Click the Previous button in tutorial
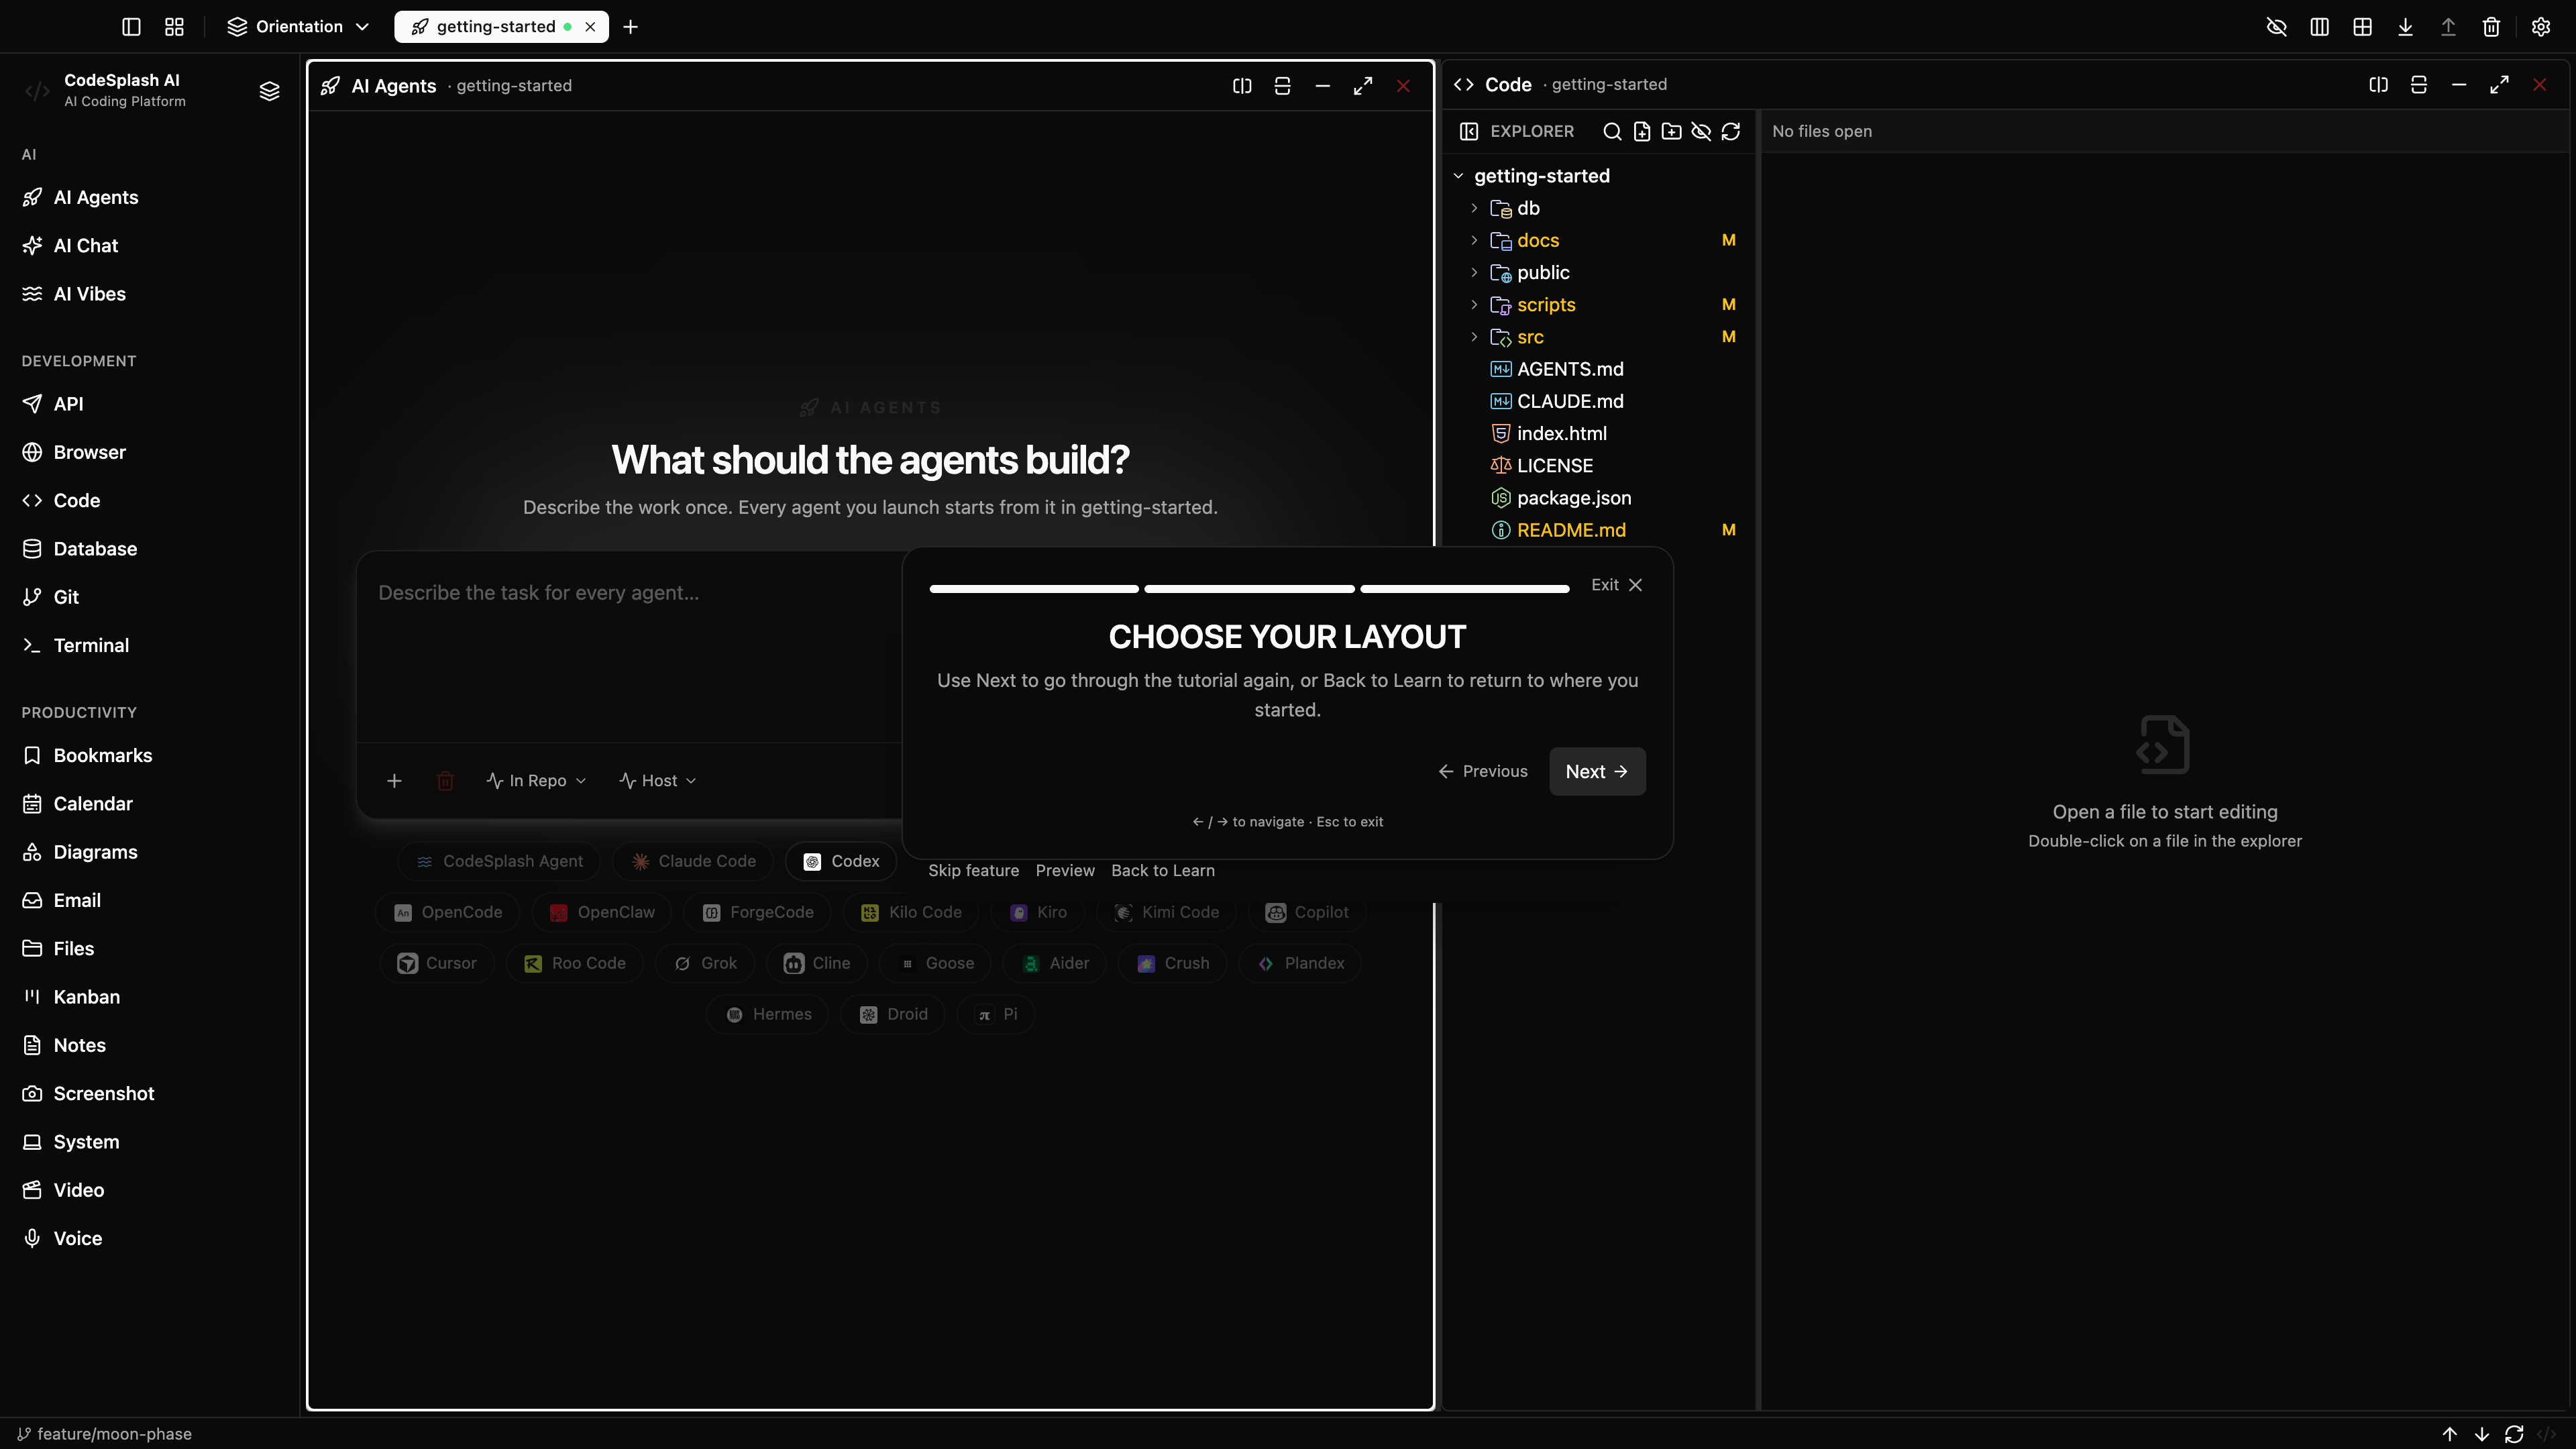 pos(1483,772)
